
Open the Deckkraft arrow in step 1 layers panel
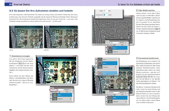(72, 90)
